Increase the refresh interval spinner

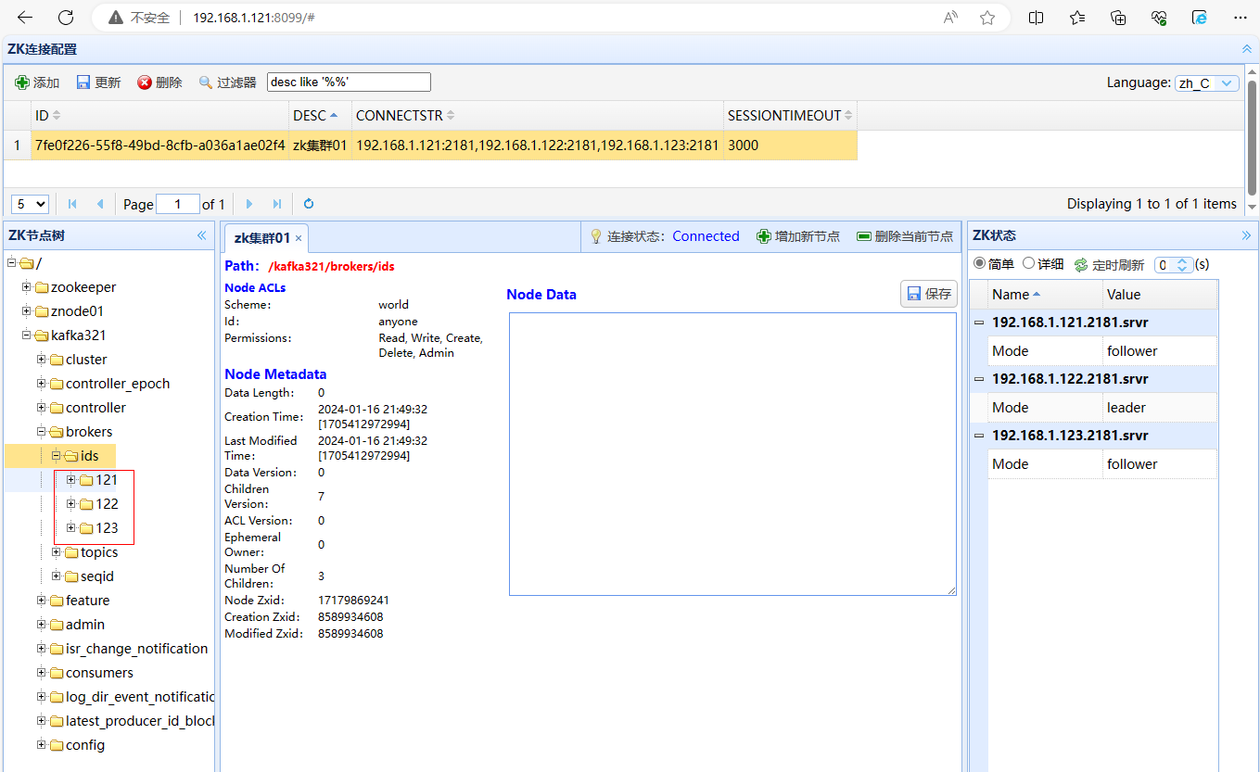1182,260
